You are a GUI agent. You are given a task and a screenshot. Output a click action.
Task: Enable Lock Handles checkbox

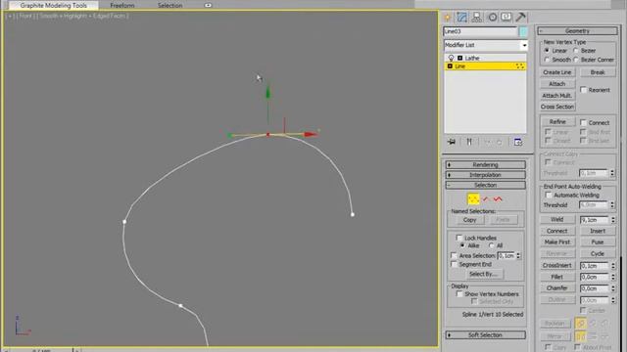point(459,238)
